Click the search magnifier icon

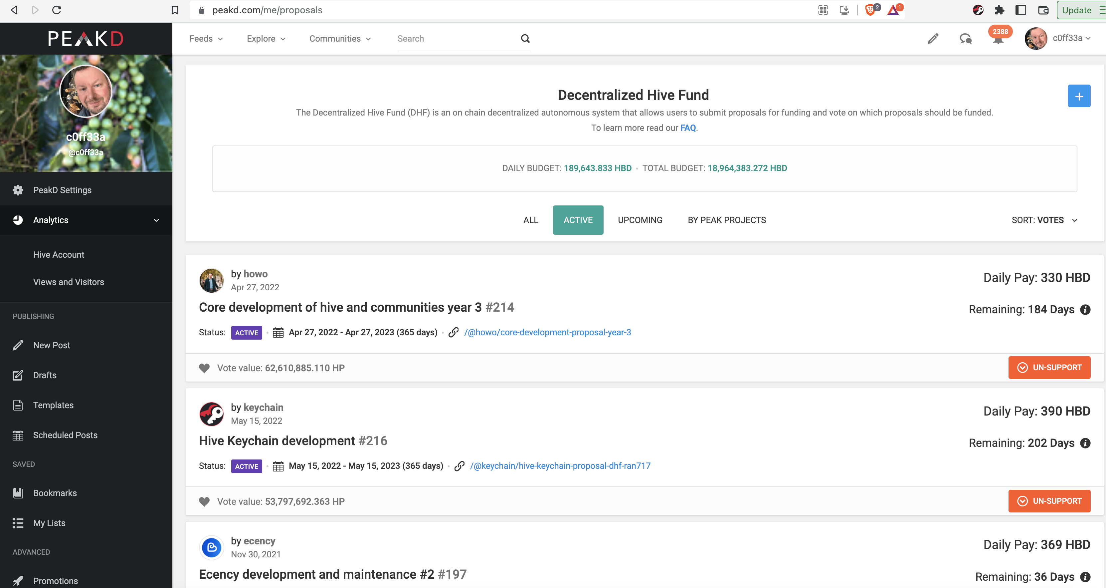525,39
